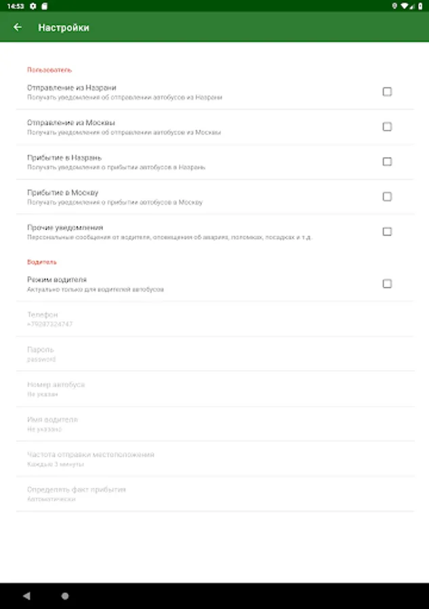
Task: Tap the Настройки header title
Action: click(64, 28)
